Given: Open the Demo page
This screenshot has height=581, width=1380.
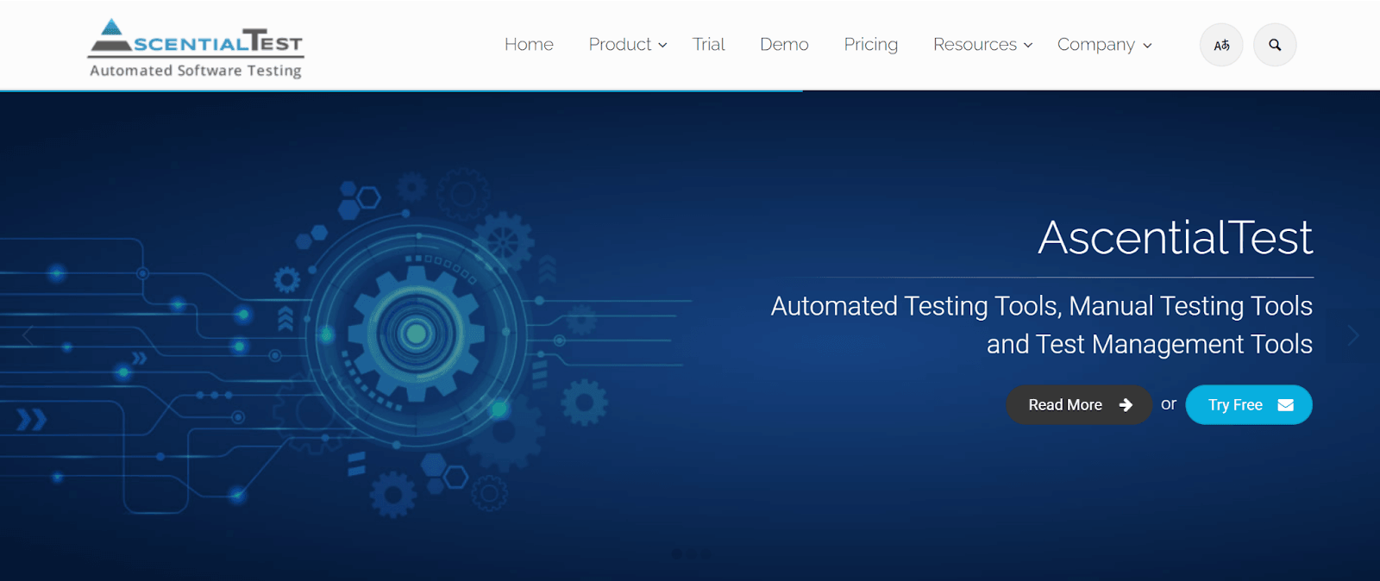Looking at the screenshot, I should pos(784,44).
